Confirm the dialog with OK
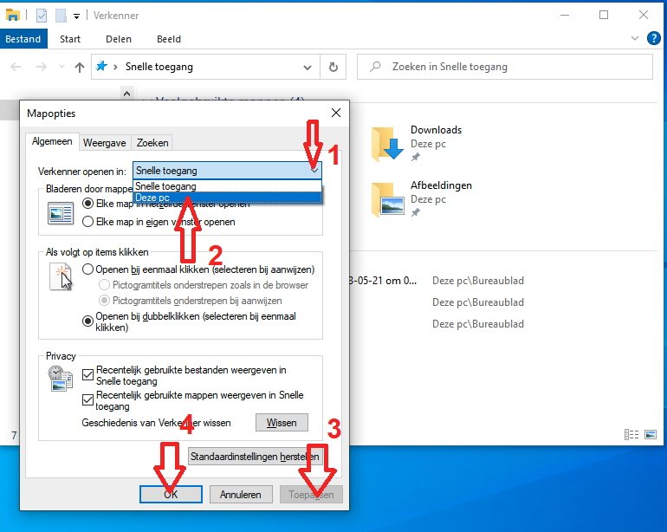 (x=171, y=495)
